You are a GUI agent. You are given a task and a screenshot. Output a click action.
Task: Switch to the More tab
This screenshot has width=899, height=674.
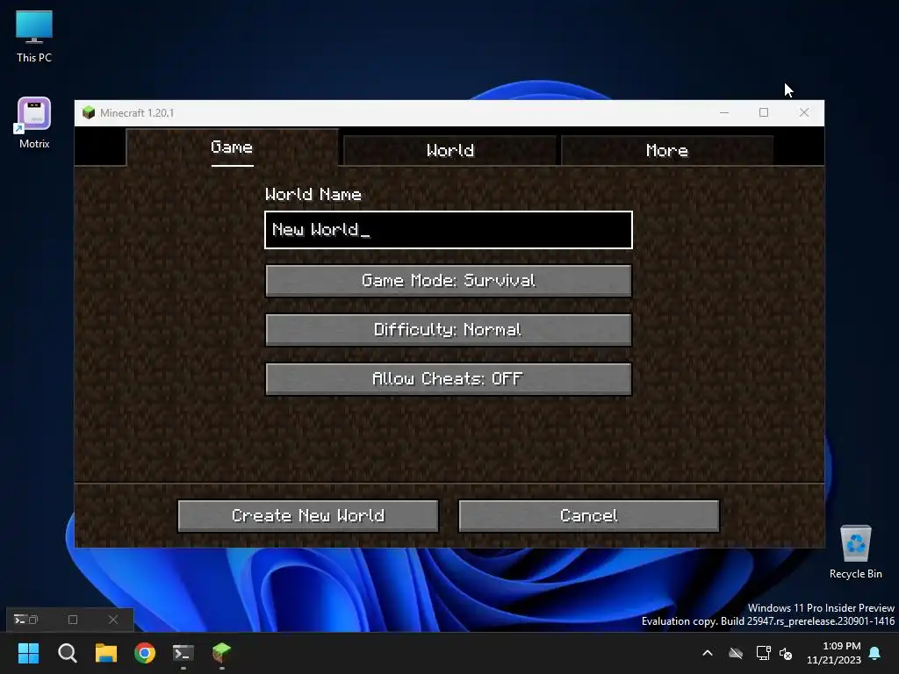pos(667,150)
